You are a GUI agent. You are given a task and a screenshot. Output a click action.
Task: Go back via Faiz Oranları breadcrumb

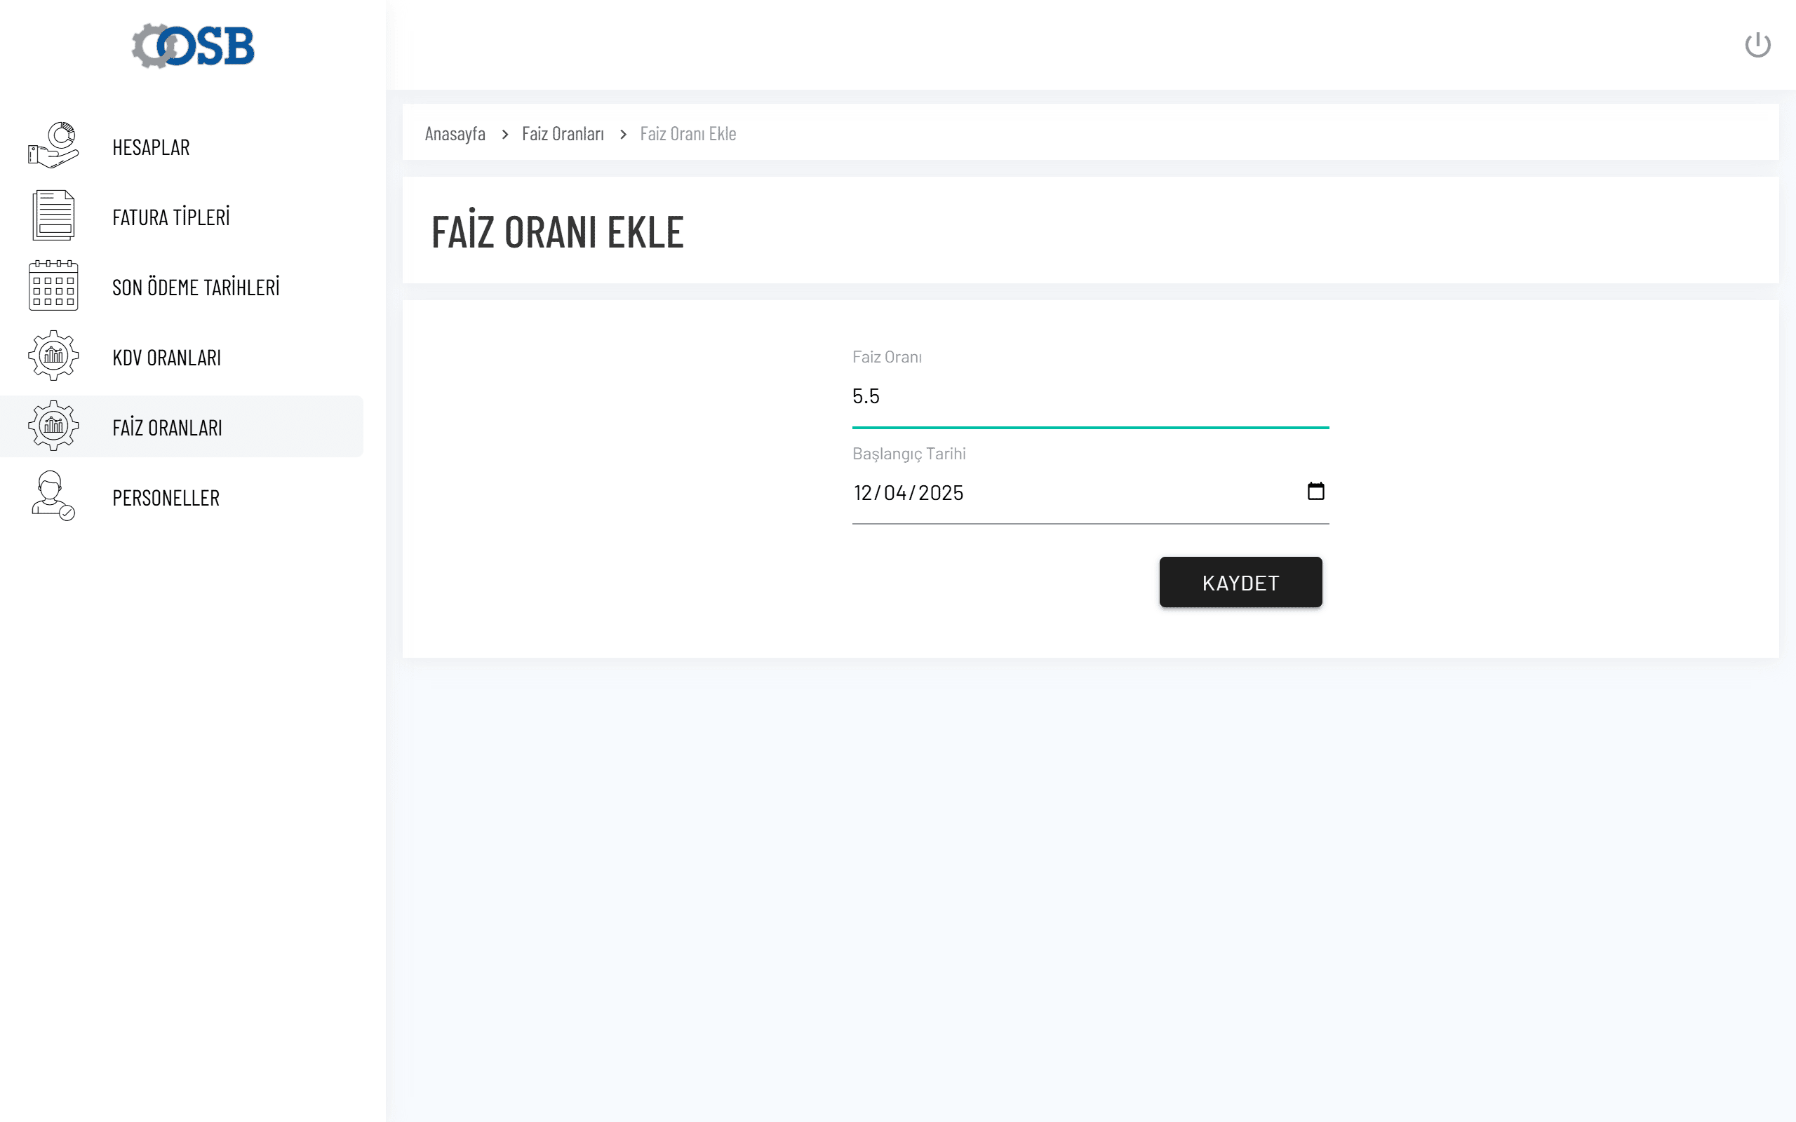coord(562,133)
